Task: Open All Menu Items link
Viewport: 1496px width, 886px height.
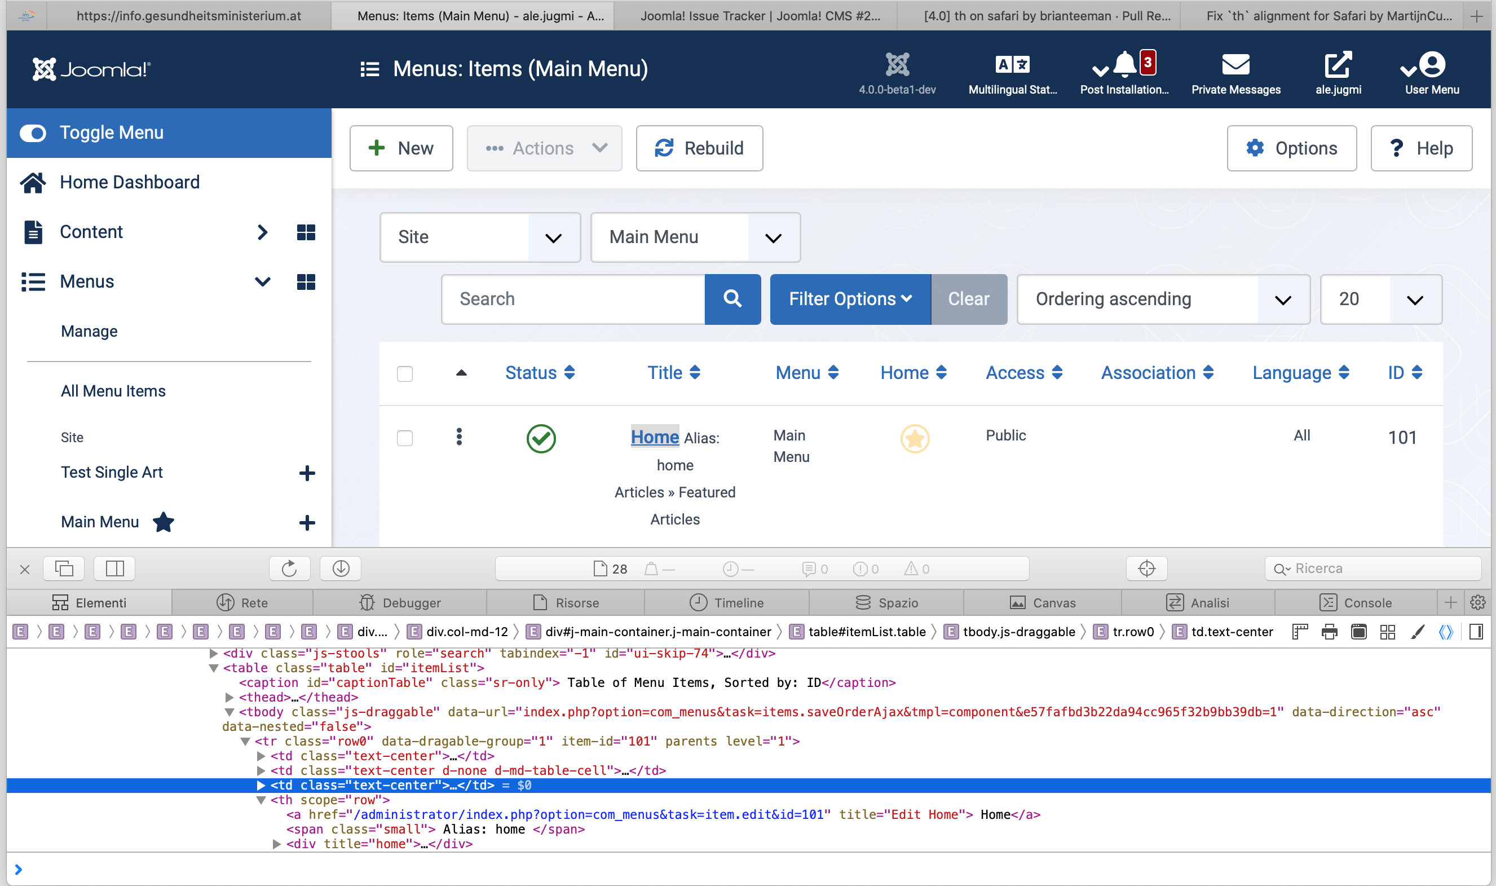Action: (x=113, y=391)
